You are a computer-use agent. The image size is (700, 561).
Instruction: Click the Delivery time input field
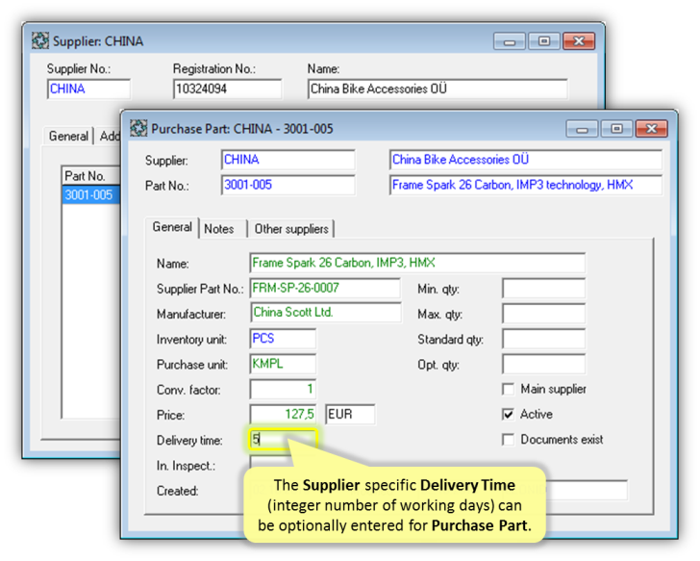(x=283, y=440)
